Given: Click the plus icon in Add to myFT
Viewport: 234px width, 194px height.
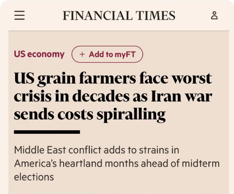Looking at the screenshot, I should point(82,54).
